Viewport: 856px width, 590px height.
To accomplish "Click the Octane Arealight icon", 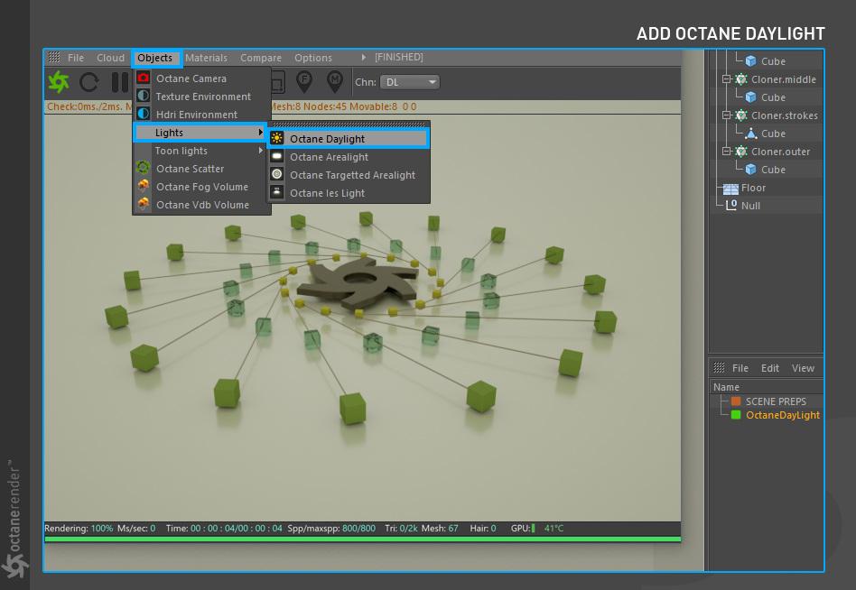I will pyautogui.click(x=277, y=156).
